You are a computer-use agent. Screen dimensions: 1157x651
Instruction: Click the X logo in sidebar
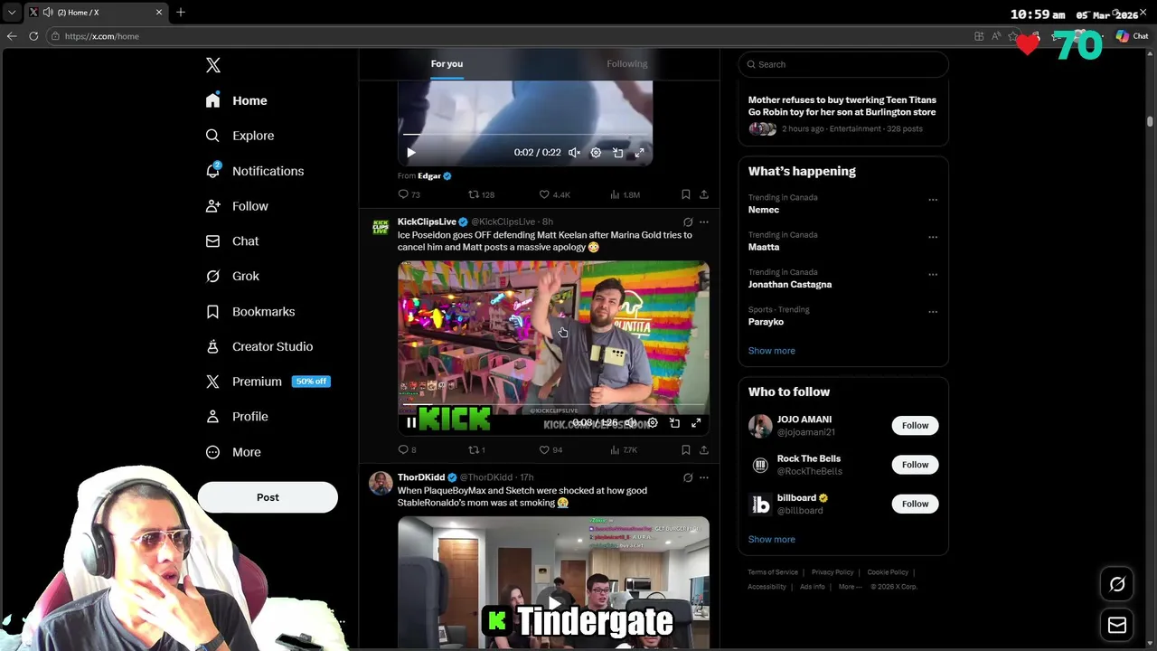[x=212, y=65]
